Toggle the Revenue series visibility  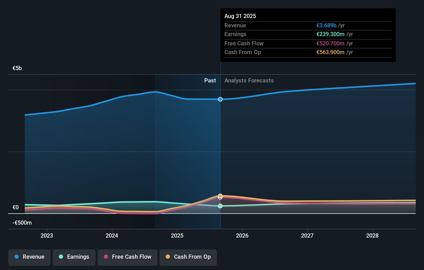coord(29,257)
